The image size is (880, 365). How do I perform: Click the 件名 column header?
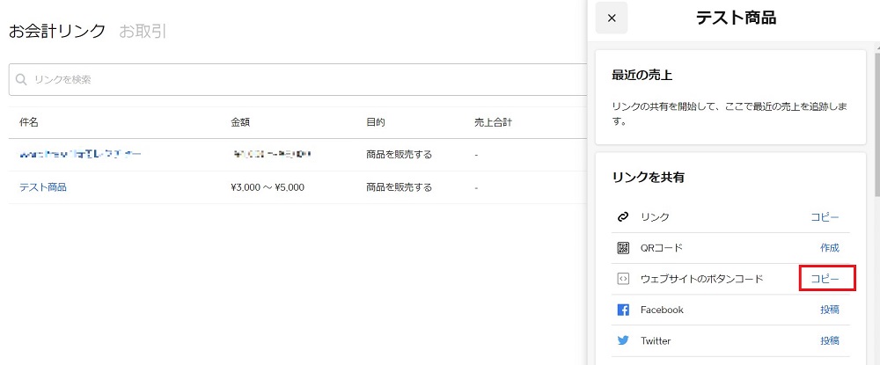coord(29,122)
